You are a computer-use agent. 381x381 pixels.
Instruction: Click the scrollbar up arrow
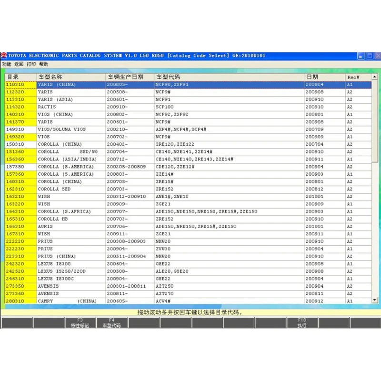click(374, 77)
